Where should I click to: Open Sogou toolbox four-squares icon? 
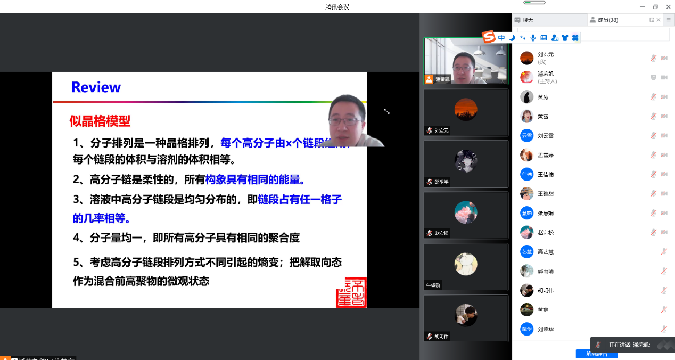tap(575, 38)
